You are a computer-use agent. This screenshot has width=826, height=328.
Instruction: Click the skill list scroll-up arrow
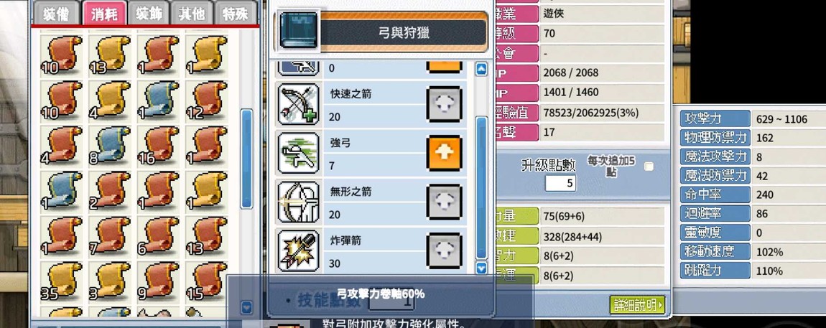(481, 69)
